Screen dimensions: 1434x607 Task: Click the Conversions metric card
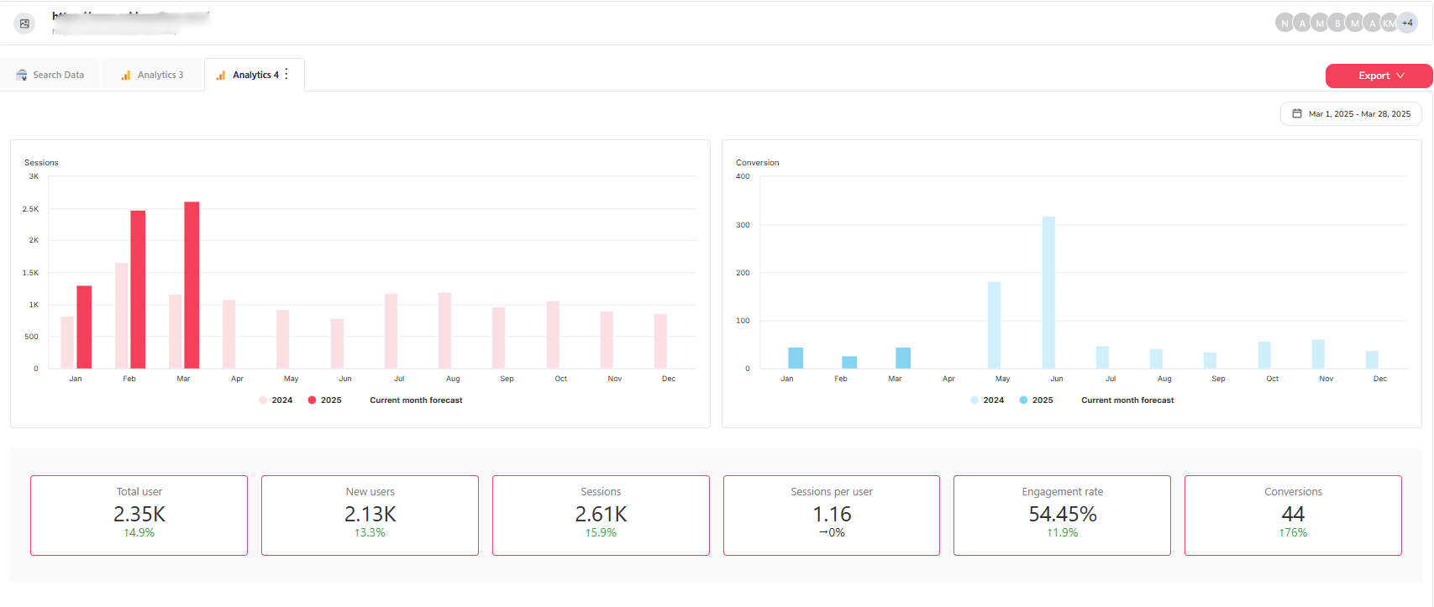tap(1292, 515)
